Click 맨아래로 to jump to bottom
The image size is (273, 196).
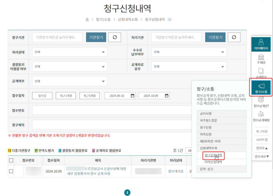coord(262,157)
